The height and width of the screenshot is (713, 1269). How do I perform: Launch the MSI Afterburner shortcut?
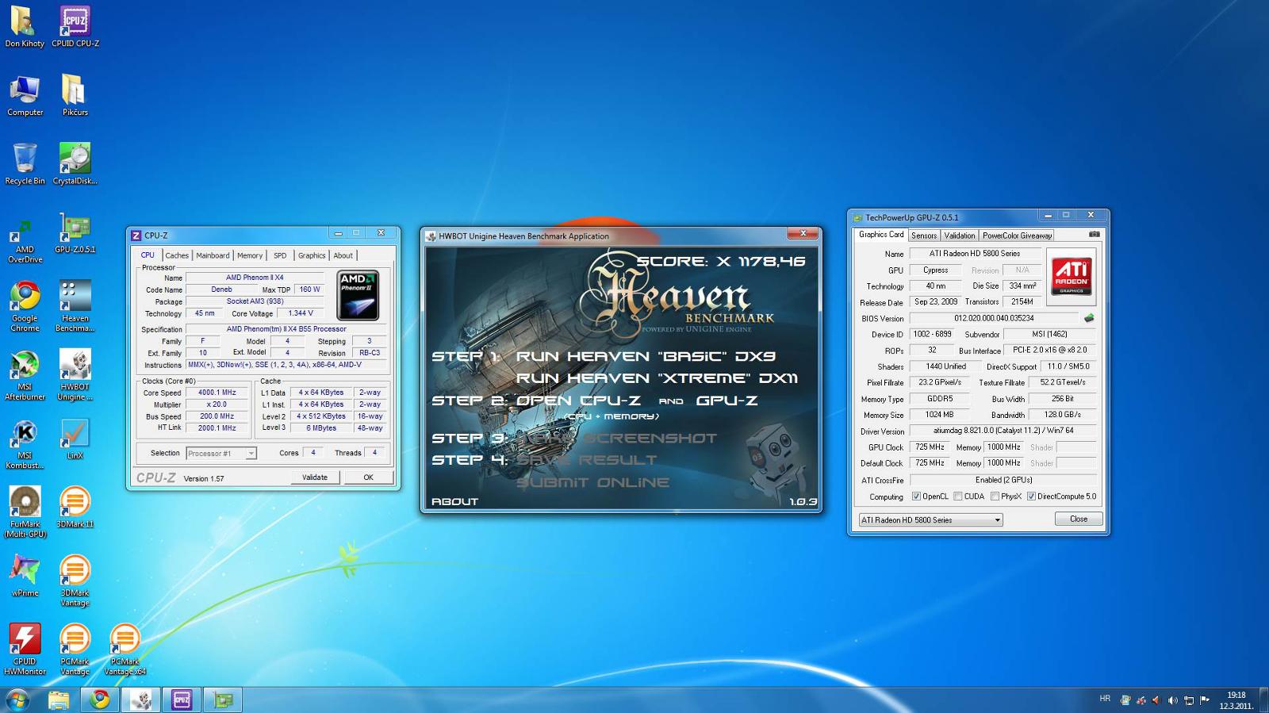coord(25,375)
